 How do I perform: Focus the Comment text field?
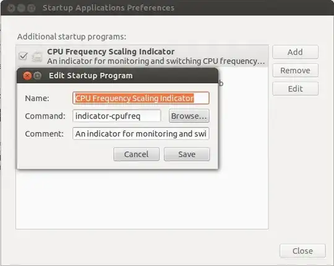tap(141, 134)
